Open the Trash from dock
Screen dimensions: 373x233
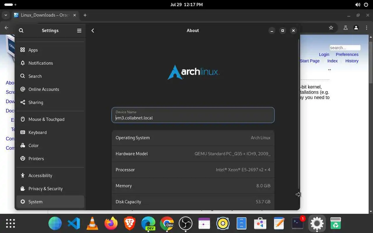(x=336, y=223)
